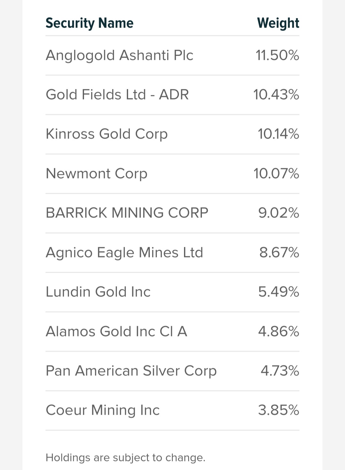Open BARRICK MINING CORP entry
Viewport: 345px width, 470px height.
pos(172,213)
